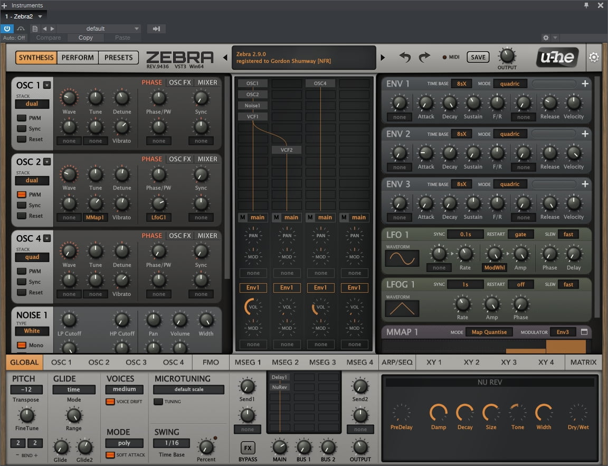Click the LFO 1 sine waveform display
Image resolution: width=608 pixels, height=466 pixels.
click(x=402, y=258)
